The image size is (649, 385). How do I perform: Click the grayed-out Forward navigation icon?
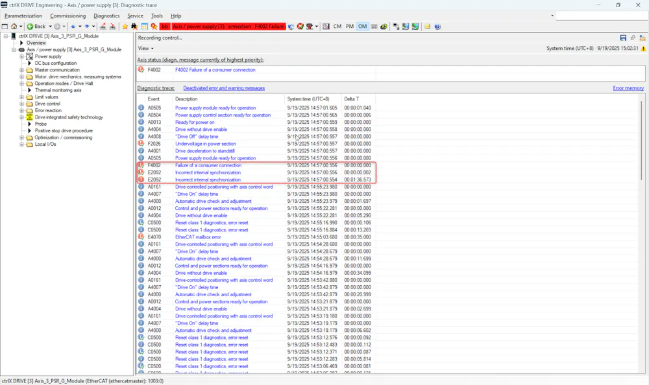[x=57, y=27]
